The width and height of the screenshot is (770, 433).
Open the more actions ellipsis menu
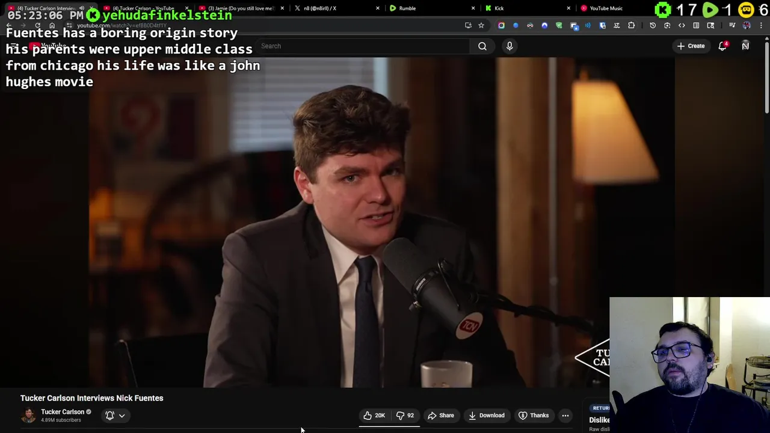[565, 416]
